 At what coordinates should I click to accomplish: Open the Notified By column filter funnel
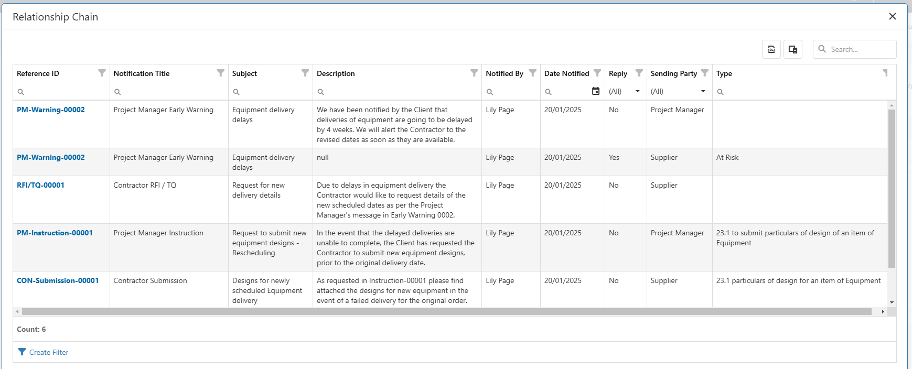point(533,73)
